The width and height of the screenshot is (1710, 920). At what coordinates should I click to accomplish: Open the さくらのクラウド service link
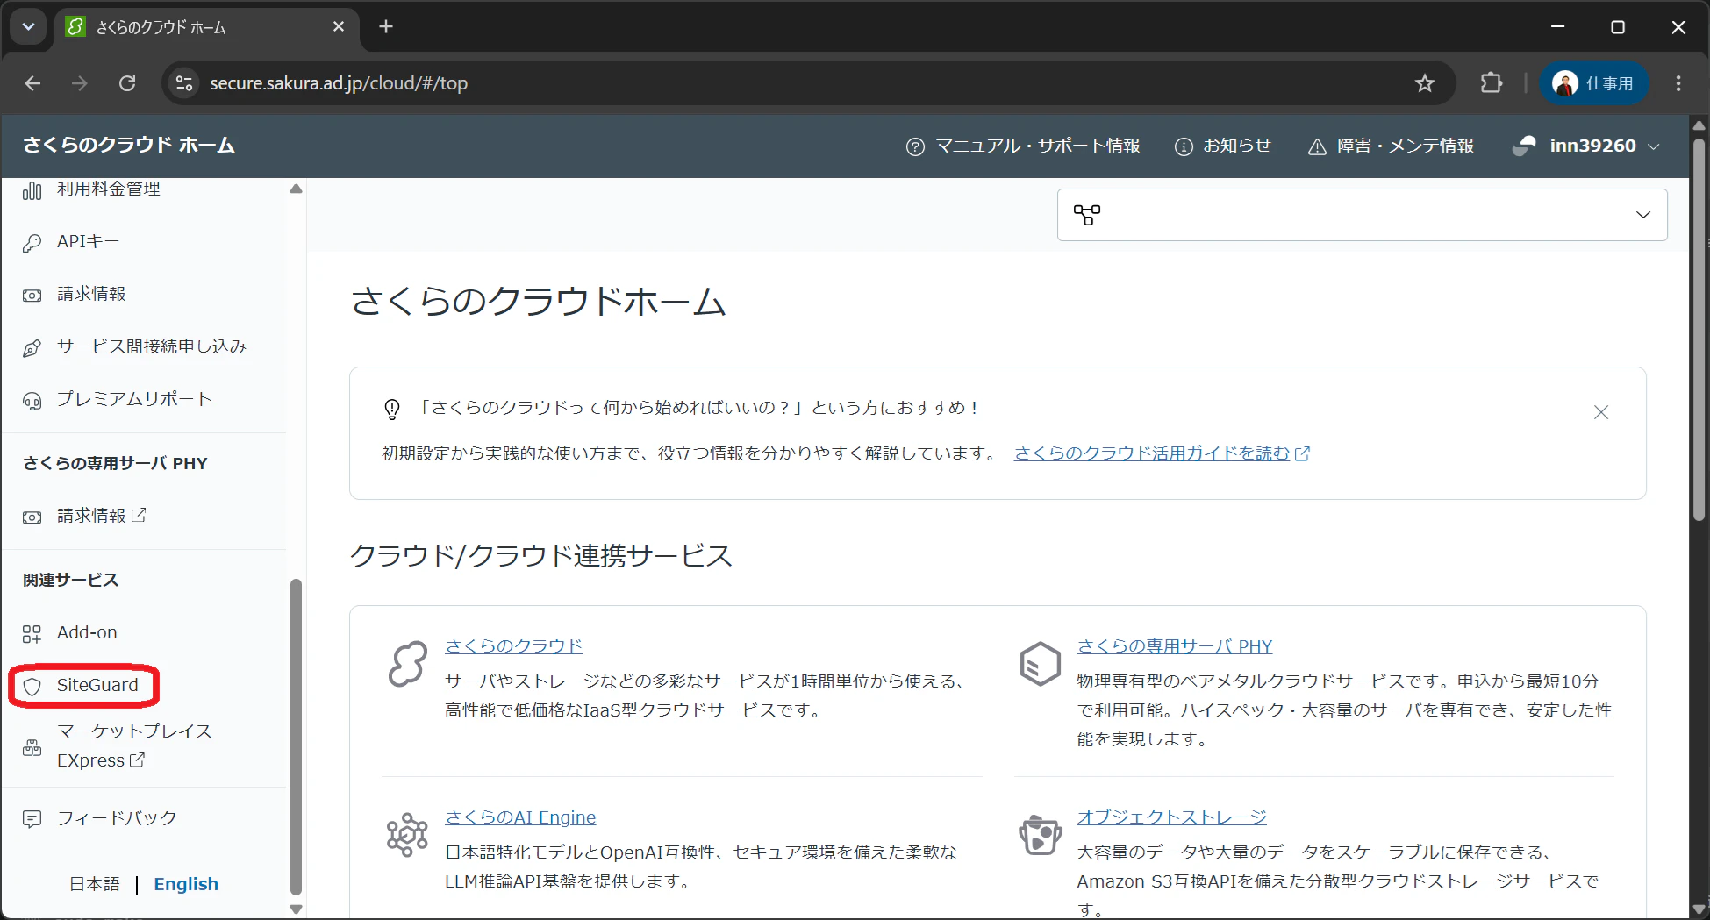point(514,646)
